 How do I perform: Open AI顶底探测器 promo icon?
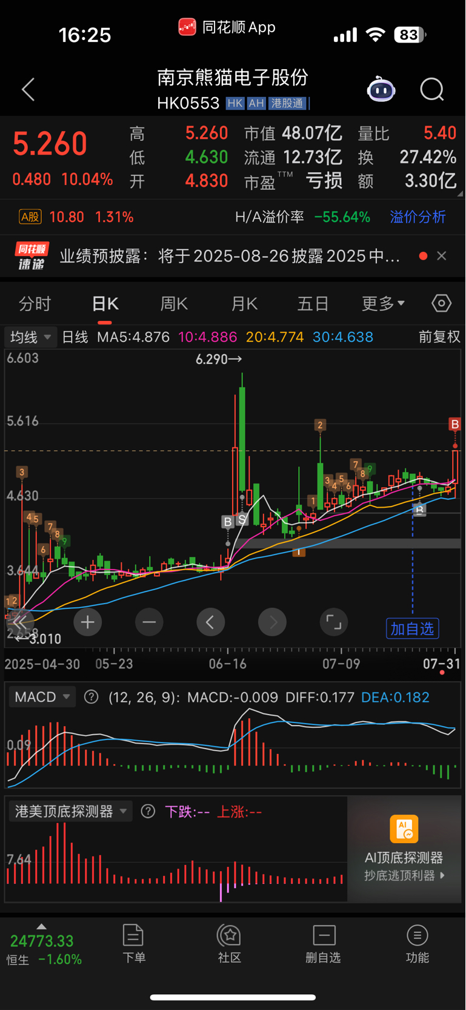[x=404, y=829]
